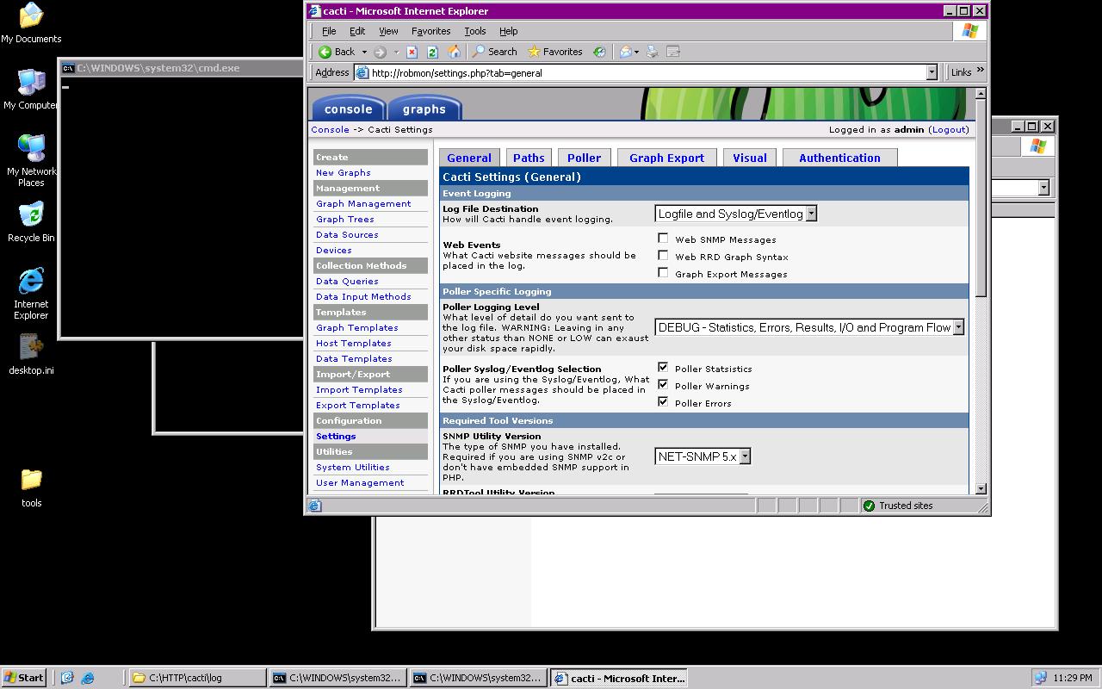Select My Computer desktop icon
This screenshot has width=1102, height=689.
[31, 90]
